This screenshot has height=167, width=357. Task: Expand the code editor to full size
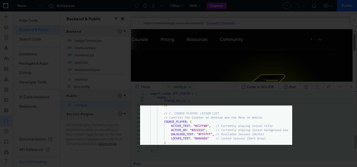329,87
